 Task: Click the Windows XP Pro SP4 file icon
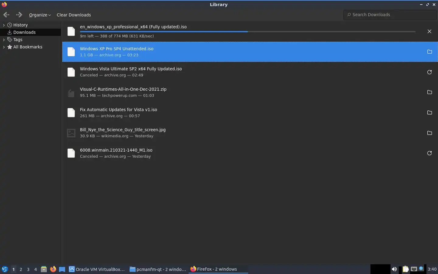71,52
